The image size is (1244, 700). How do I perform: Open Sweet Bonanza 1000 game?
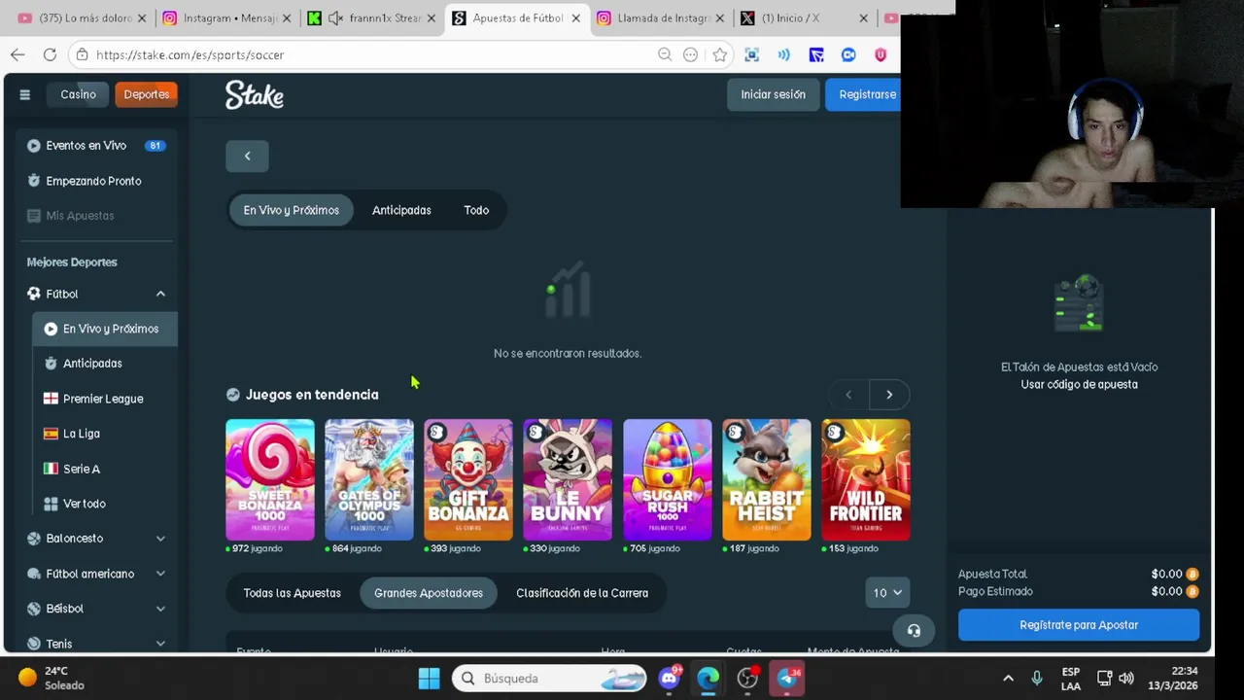tap(270, 479)
